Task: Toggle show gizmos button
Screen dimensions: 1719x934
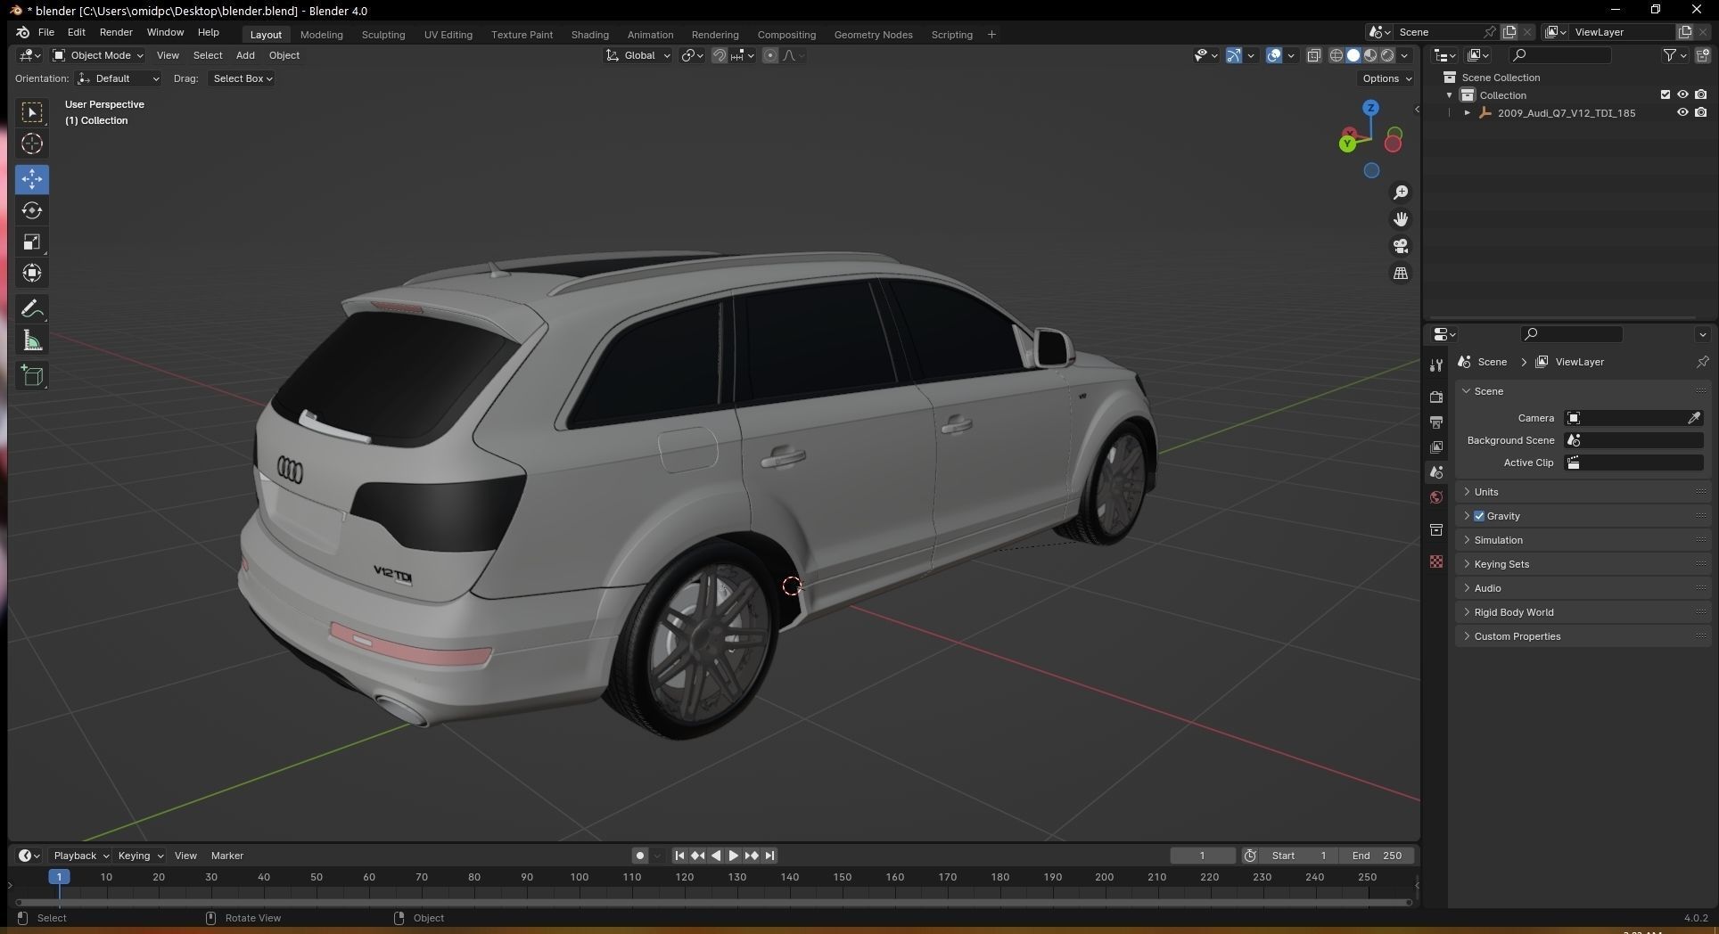Action: click(x=1234, y=55)
